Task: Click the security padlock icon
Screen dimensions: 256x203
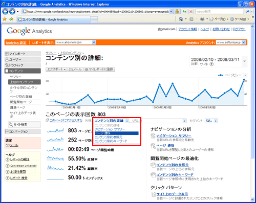Action: [x=177, y=12]
